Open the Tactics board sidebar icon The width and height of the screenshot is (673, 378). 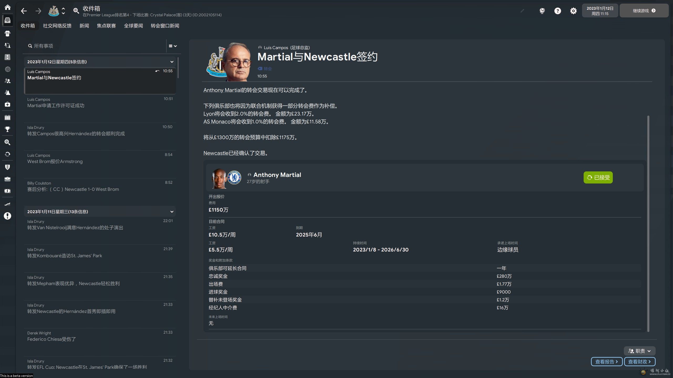tap(7, 57)
